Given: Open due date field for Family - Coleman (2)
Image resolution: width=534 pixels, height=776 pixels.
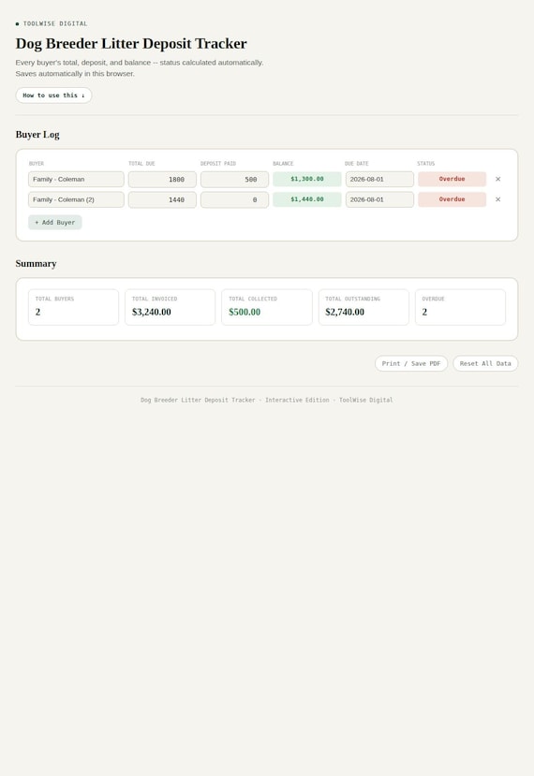Looking at the screenshot, I should coord(379,199).
